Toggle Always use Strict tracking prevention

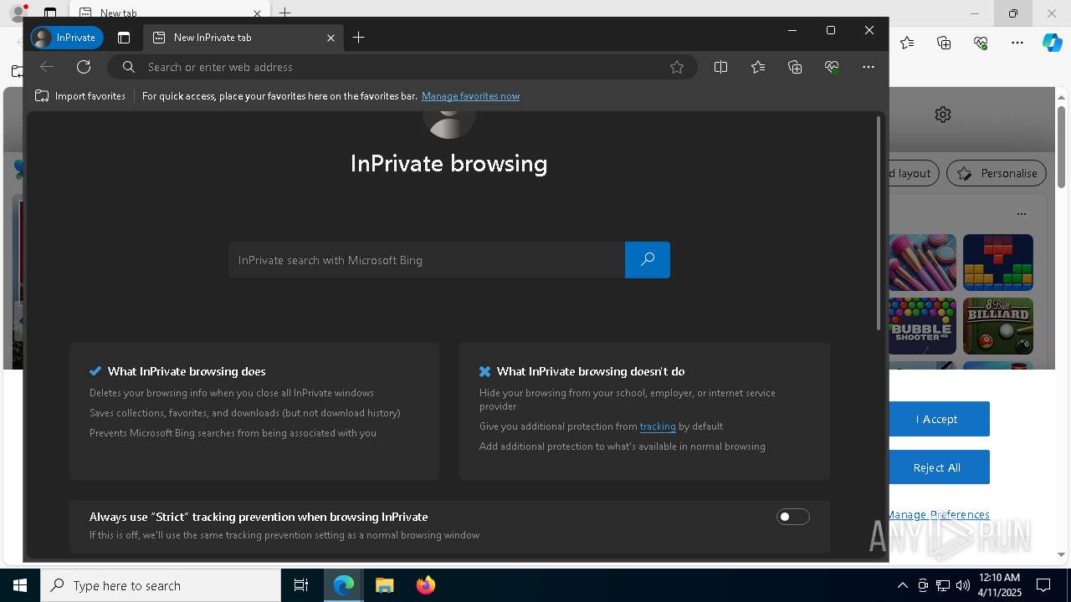[x=793, y=517]
